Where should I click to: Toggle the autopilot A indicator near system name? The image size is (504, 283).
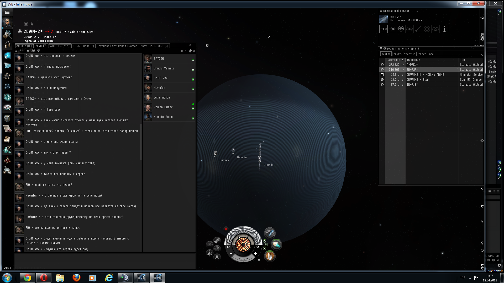(32, 24)
